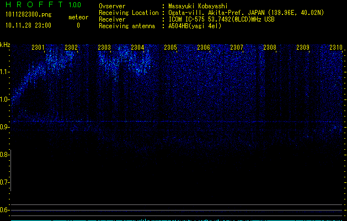
Task: Click the 2305 time marker
Action: click(170, 47)
